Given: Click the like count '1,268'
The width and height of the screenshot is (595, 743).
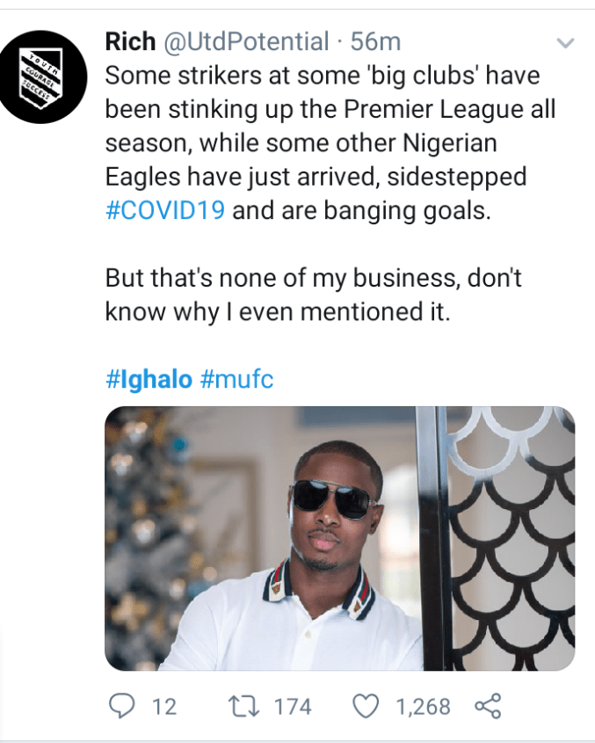Looking at the screenshot, I should (423, 705).
